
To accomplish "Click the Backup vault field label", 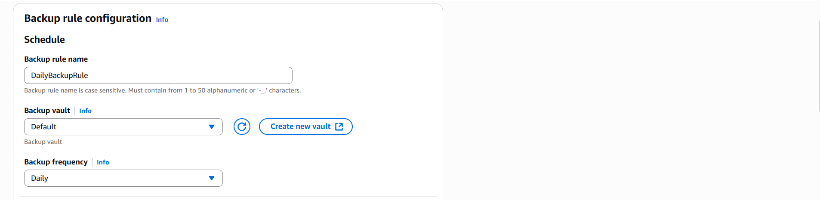I will click(47, 110).
